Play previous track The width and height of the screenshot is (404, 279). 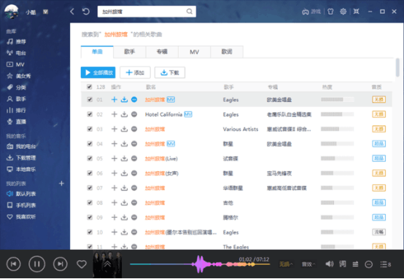(x=13, y=264)
